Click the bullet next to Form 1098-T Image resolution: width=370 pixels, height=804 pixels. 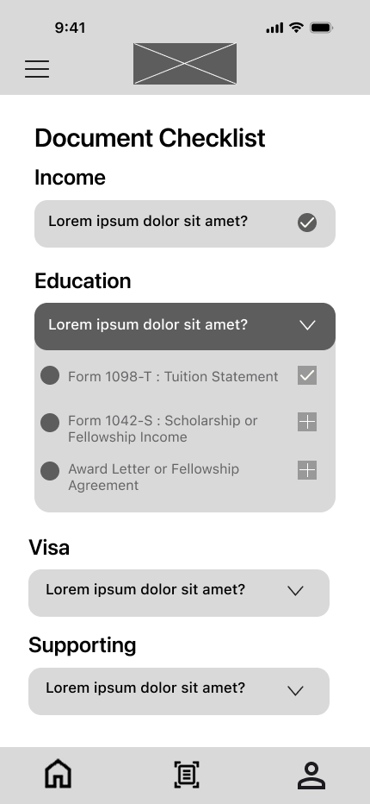tap(50, 375)
